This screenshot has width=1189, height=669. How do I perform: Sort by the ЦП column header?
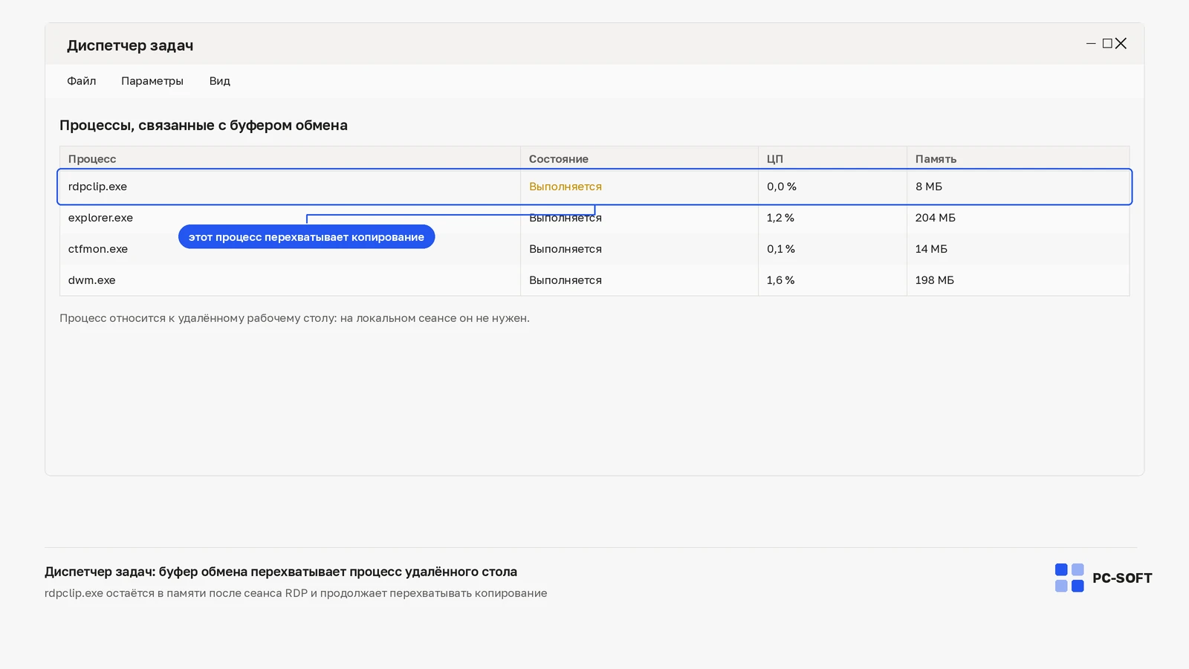[x=775, y=159]
